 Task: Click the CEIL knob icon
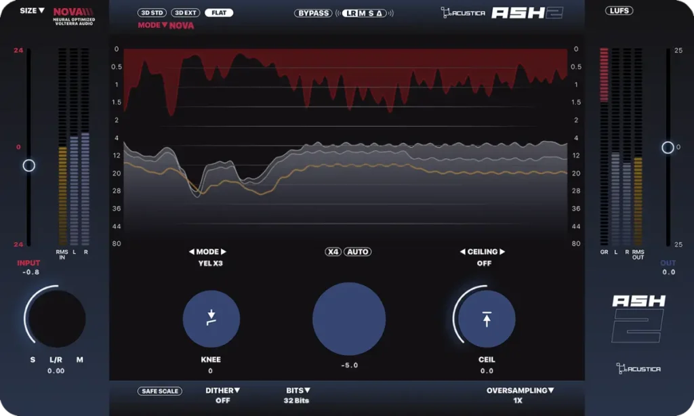[487, 318]
